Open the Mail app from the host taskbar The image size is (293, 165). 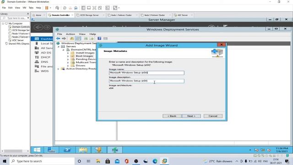[x=117, y=161]
